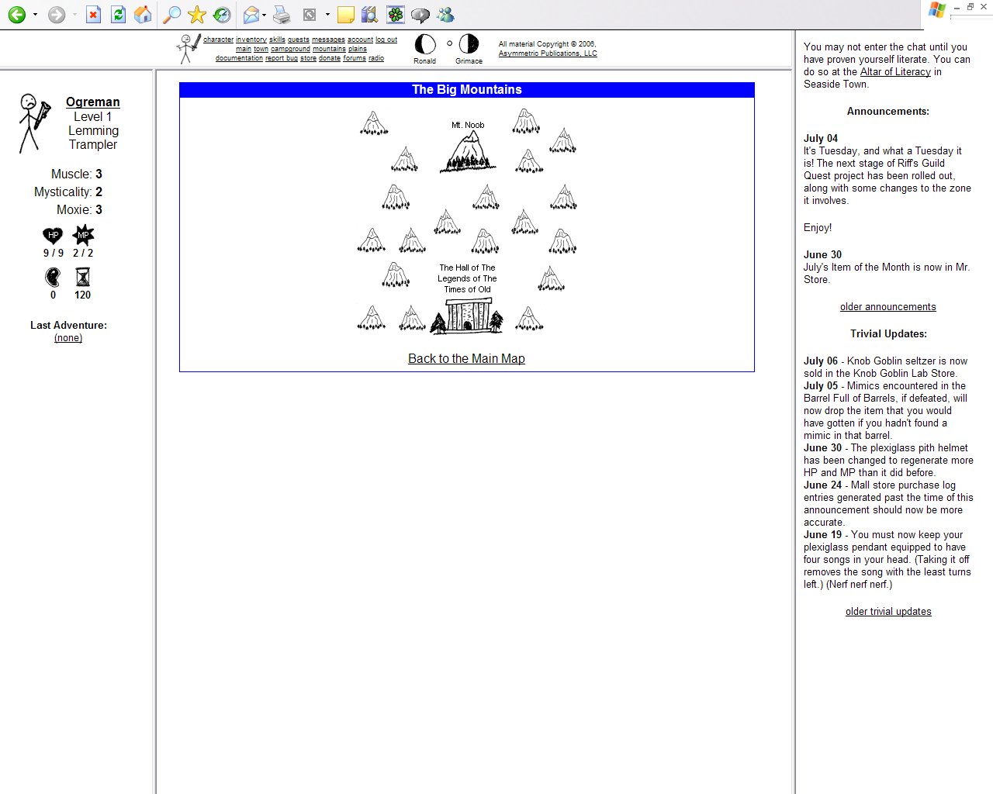Open favorites with the yellow star icon

coord(197,15)
